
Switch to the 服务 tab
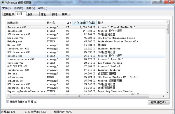pos(33,14)
